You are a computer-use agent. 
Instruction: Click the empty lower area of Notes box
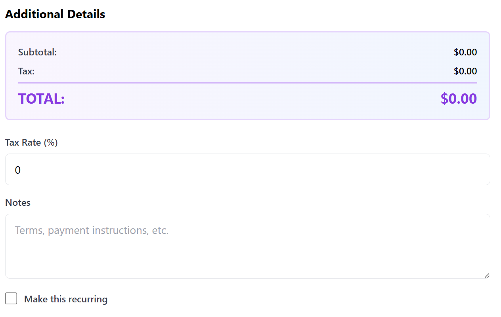coord(247,263)
